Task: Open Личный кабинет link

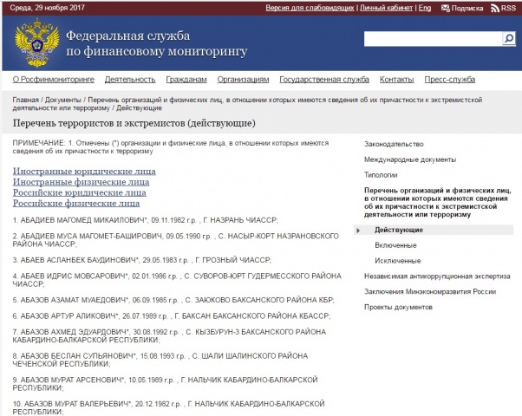Action: [386, 8]
